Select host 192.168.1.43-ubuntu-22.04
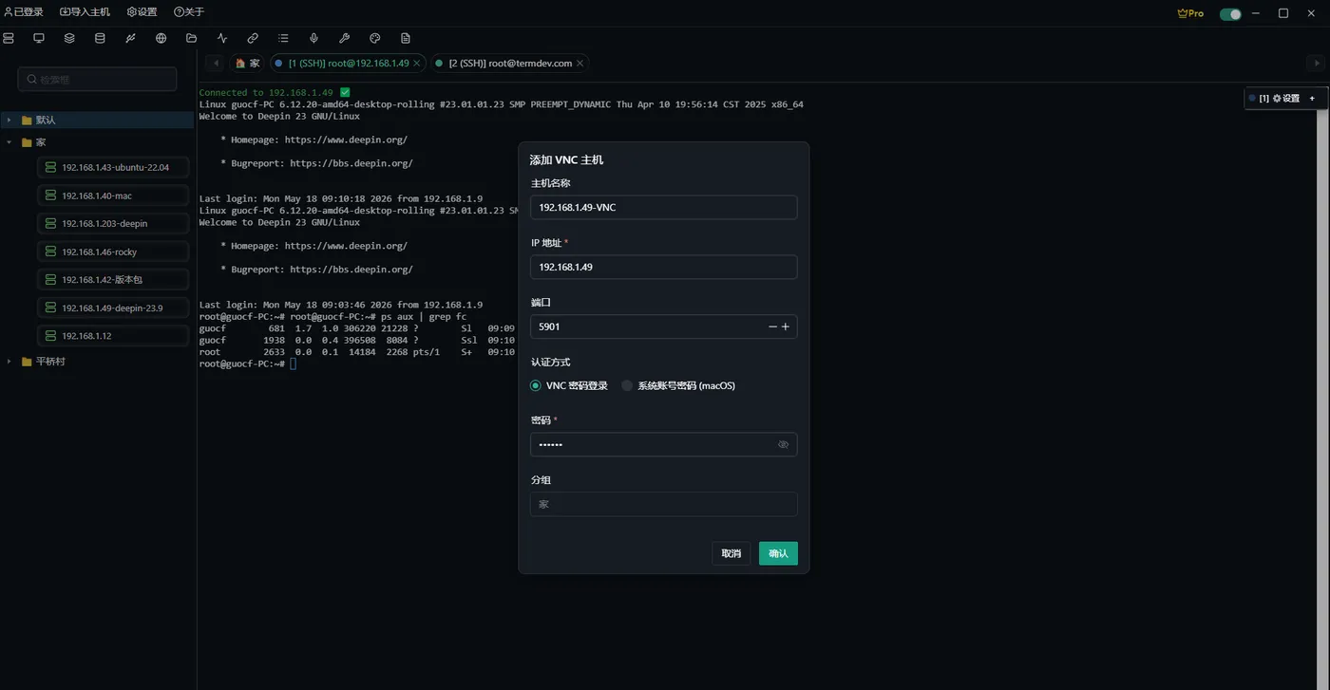 pos(113,167)
